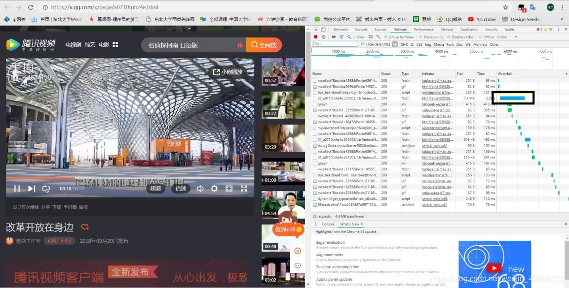Click the 举报 report link
The width and height of the screenshot is (569, 288).
tap(83, 207)
